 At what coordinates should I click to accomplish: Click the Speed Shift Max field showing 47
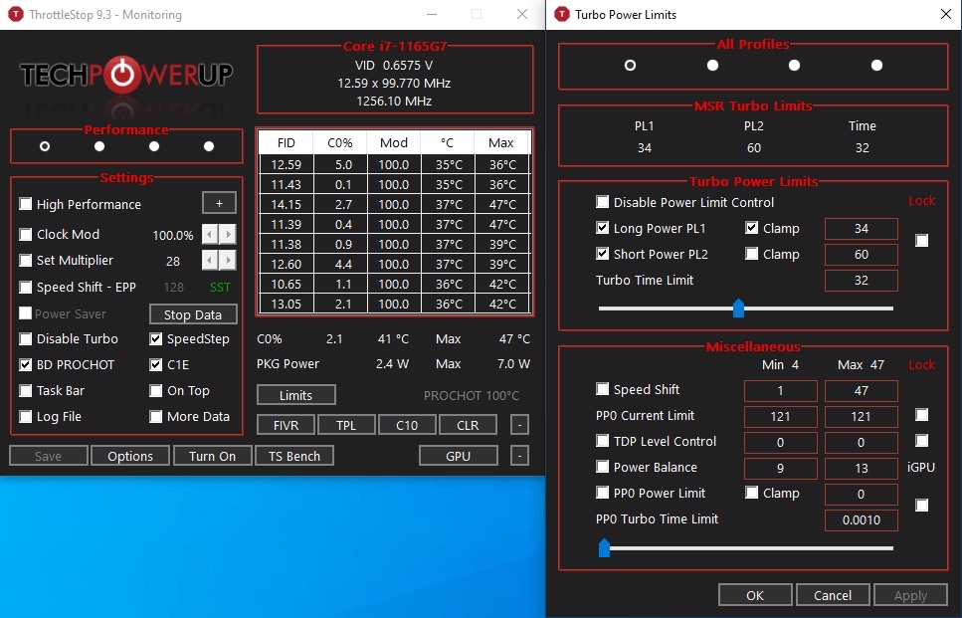pos(861,390)
